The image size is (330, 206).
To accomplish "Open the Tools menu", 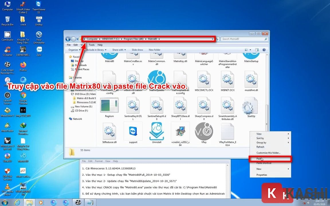I will [91, 45].
